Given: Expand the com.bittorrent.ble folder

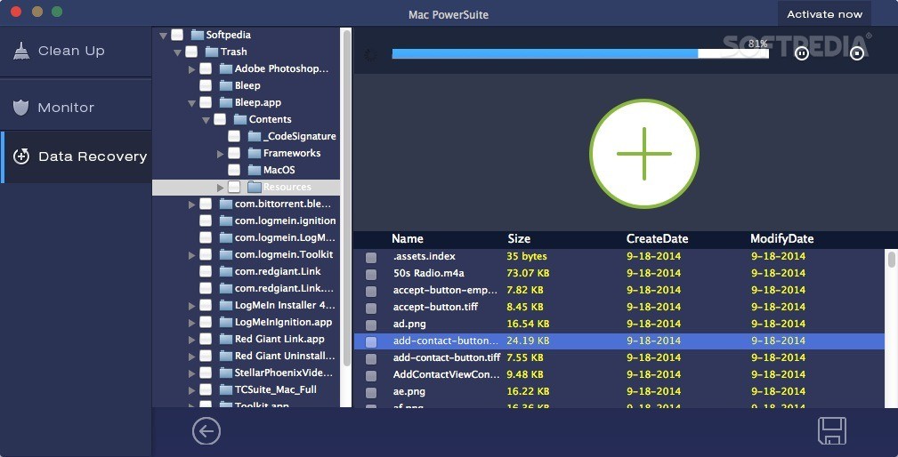Looking at the screenshot, I should [192, 204].
